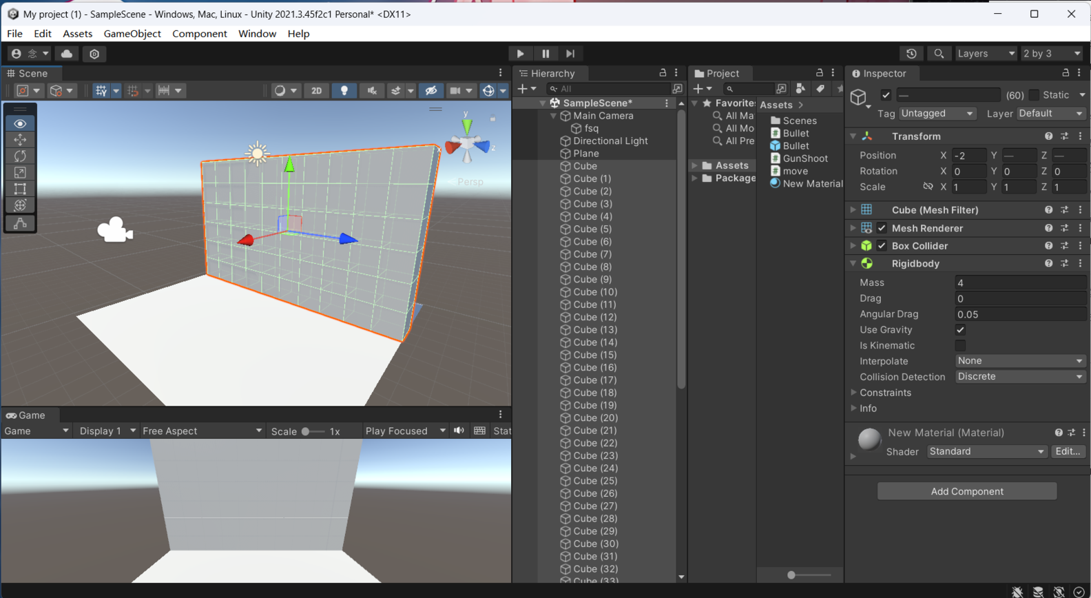
Task: Select the Rotate tool in Scene
Action: pyautogui.click(x=20, y=156)
